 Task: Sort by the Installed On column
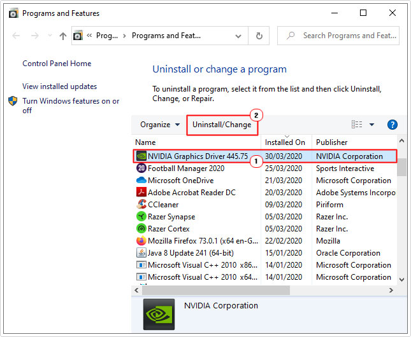[x=286, y=142]
